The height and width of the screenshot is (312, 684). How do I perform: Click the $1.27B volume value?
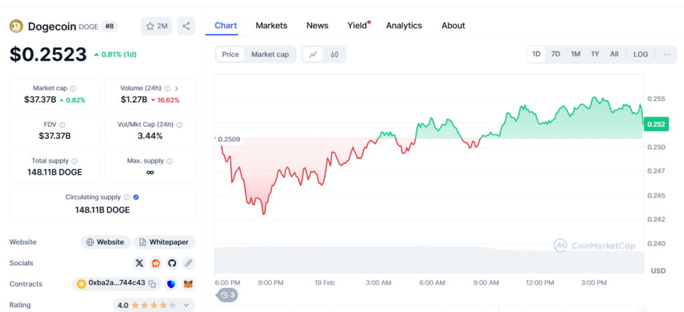click(134, 99)
